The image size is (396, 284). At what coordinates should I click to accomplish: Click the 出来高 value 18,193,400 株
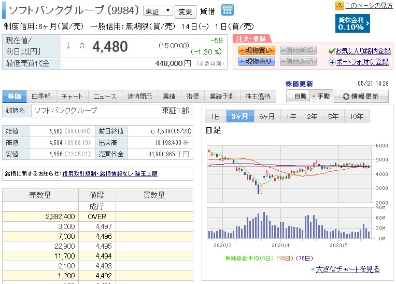[x=172, y=143]
